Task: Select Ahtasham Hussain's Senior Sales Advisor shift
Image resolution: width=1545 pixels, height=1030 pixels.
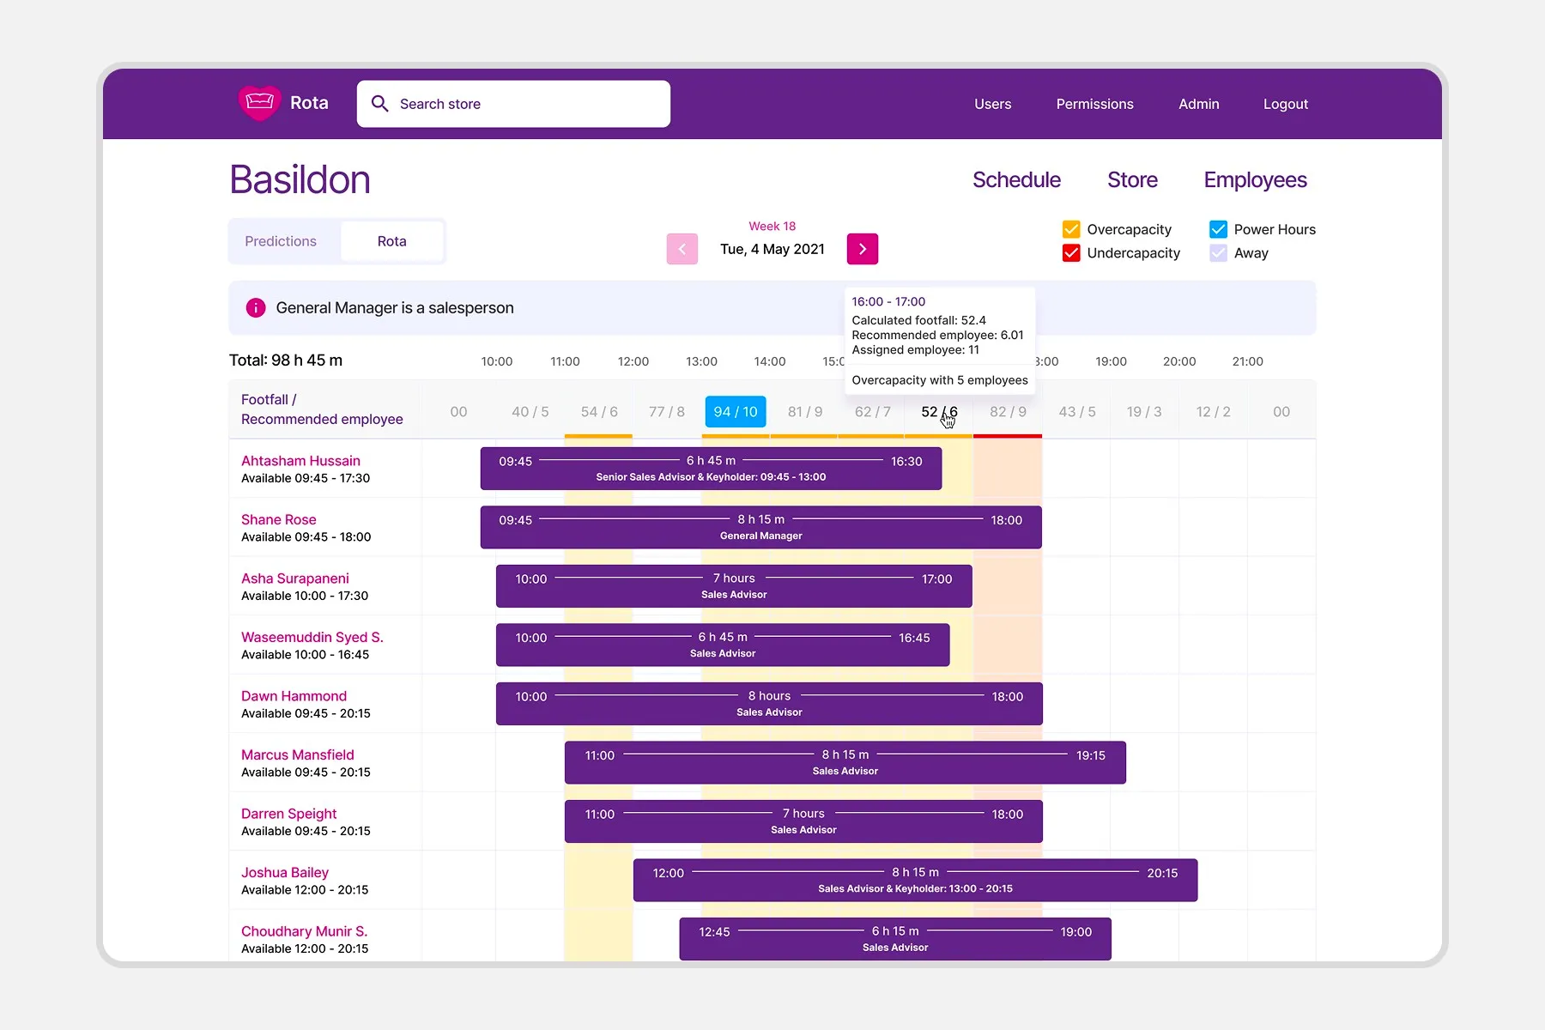Action: (x=711, y=469)
